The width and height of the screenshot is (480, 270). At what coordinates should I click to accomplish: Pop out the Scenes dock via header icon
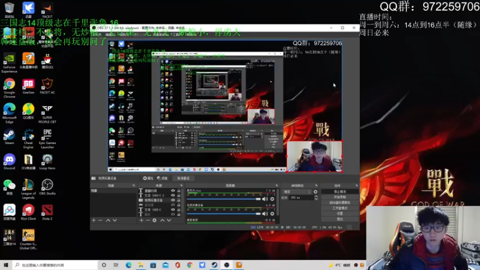pyautogui.click(x=134, y=185)
